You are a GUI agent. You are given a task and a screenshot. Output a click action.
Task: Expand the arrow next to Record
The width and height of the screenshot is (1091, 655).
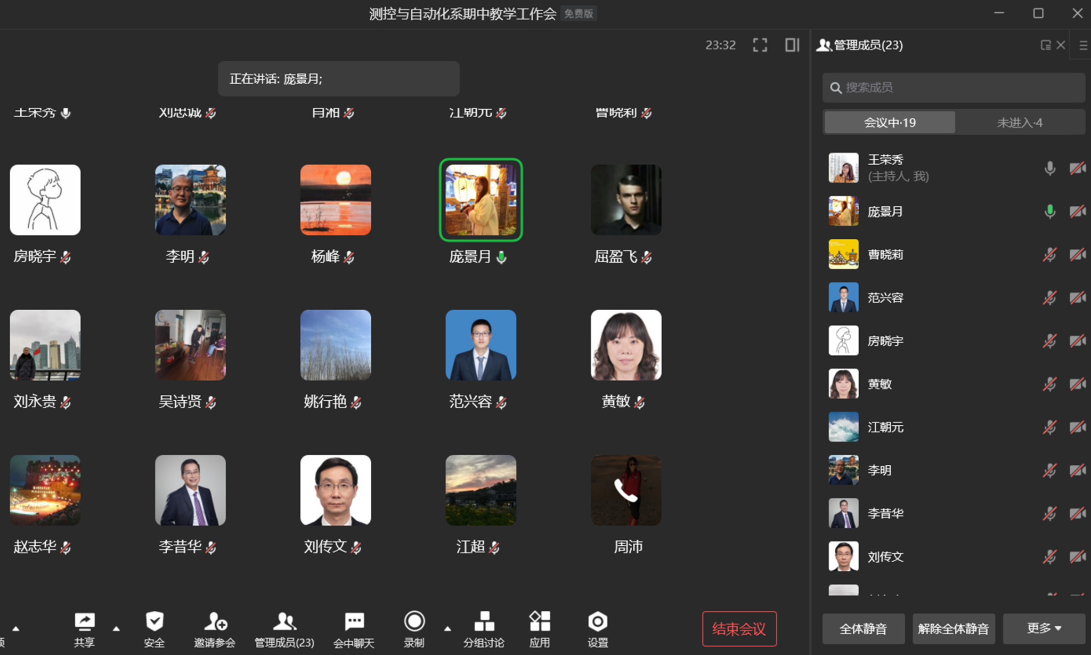click(447, 629)
